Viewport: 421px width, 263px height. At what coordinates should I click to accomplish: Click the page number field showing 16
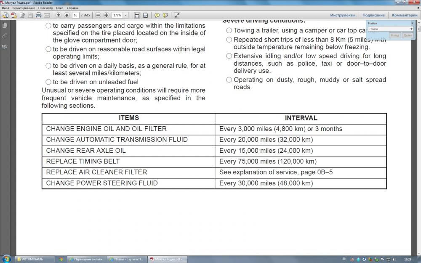tap(76, 15)
